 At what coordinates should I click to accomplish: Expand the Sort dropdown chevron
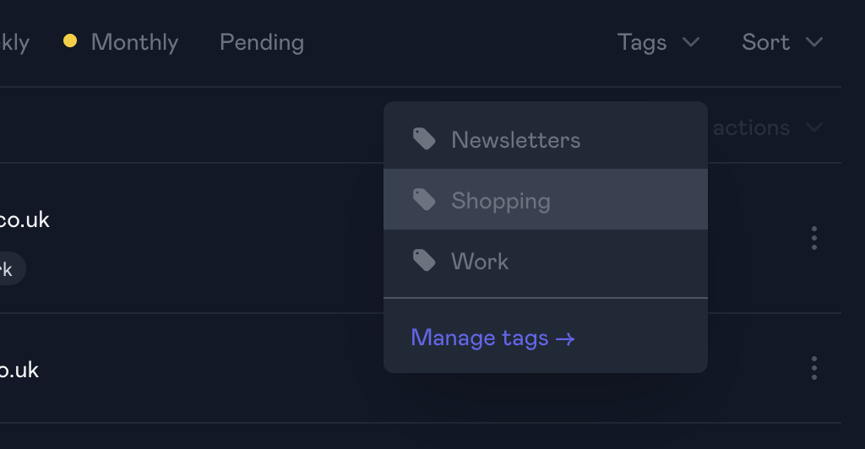coord(814,41)
